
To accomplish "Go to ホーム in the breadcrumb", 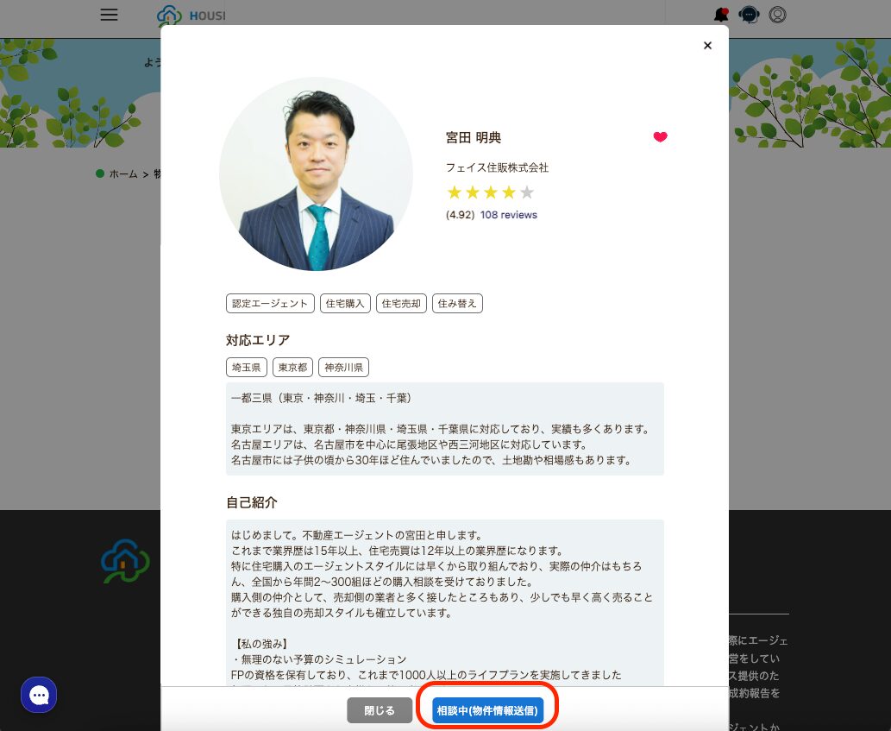I will point(123,174).
